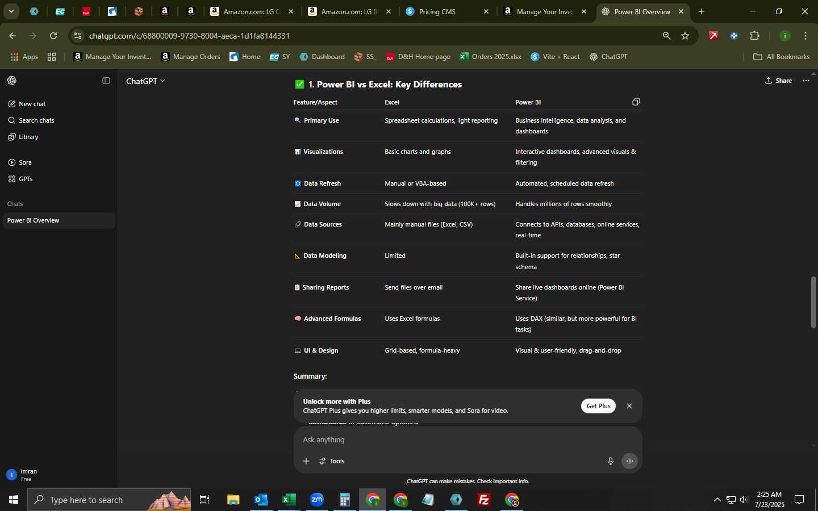Switch to the Pricing CMS tab
The width and height of the screenshot is (818, 511).
(x=446, y=11)
